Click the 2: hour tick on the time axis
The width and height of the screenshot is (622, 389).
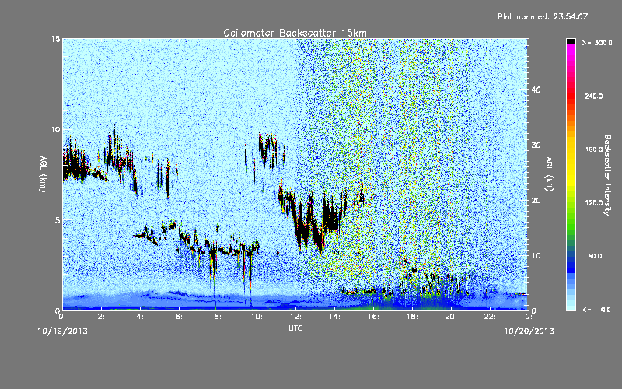101,317
